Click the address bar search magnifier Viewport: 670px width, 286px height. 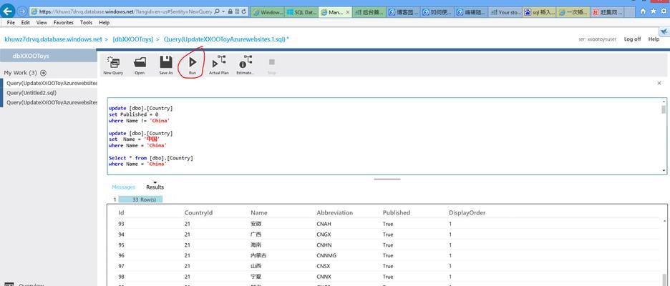point(217,11)
